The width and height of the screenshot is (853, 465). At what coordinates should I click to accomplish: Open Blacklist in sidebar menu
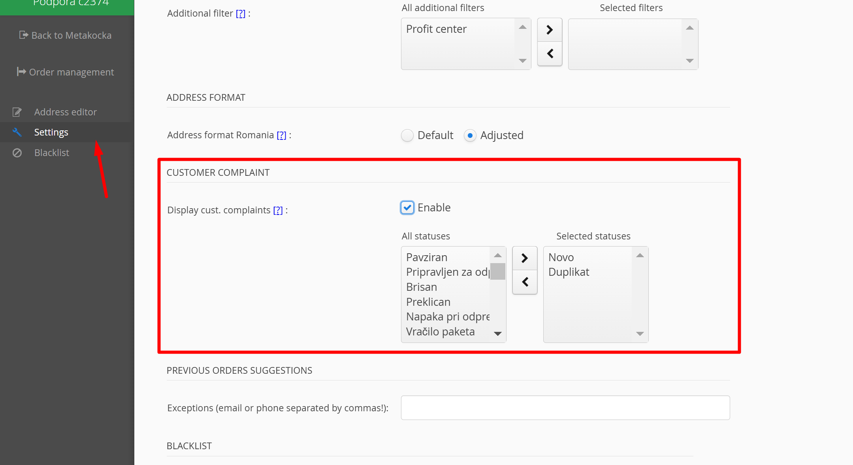pyautogui.click(x=52, y=153)
